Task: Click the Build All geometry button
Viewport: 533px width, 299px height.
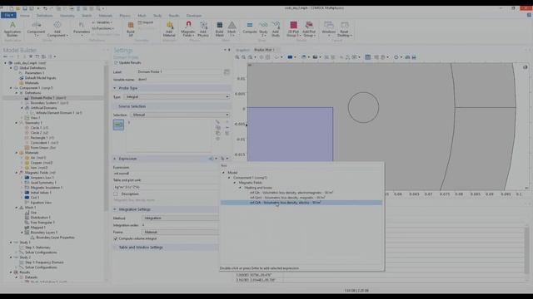Action: coord(131,29)
